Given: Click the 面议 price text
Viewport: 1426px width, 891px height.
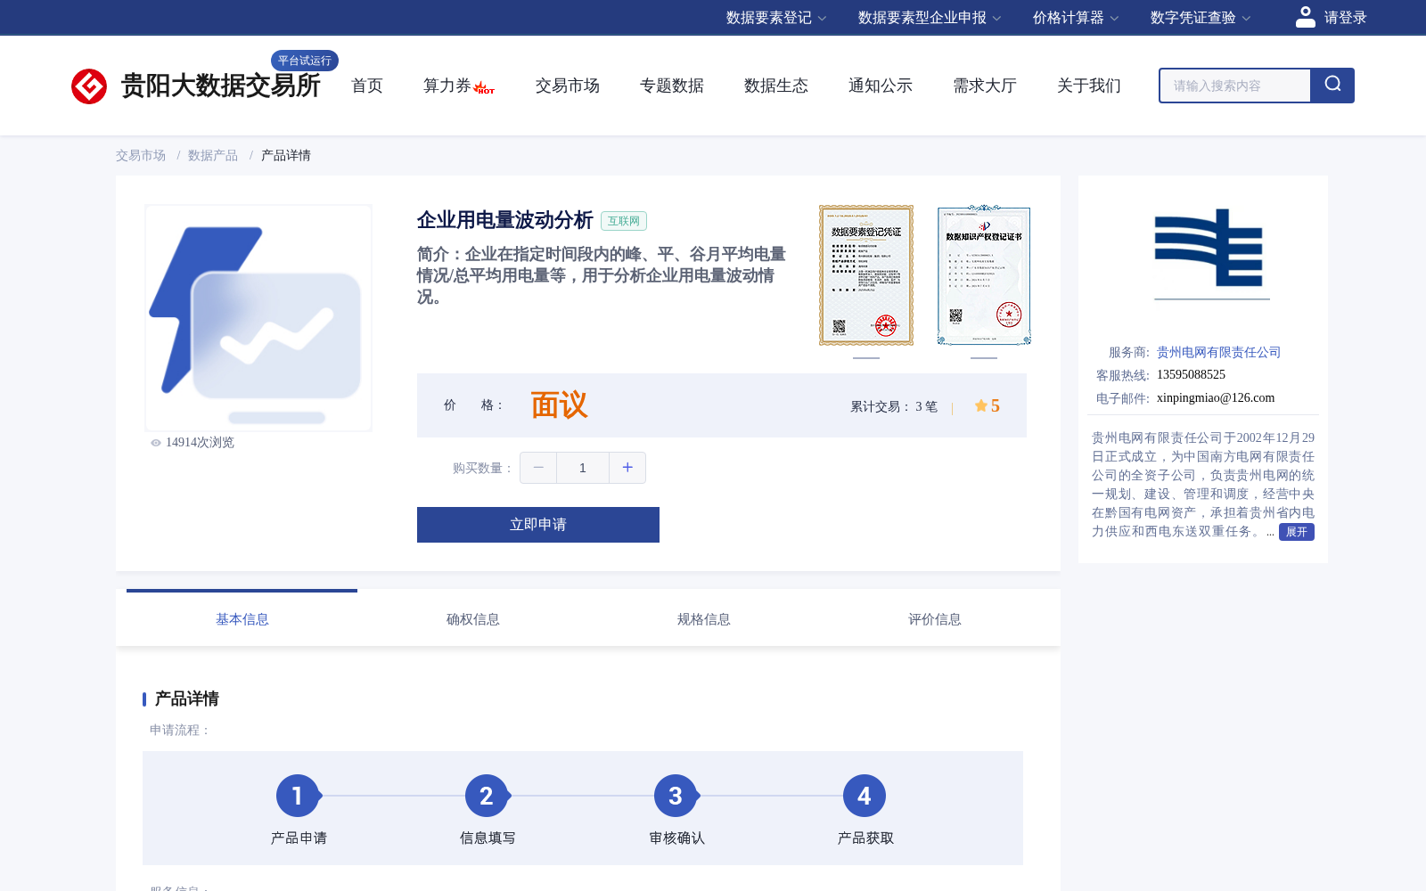Looking at the screenshot, I should 559,405.
